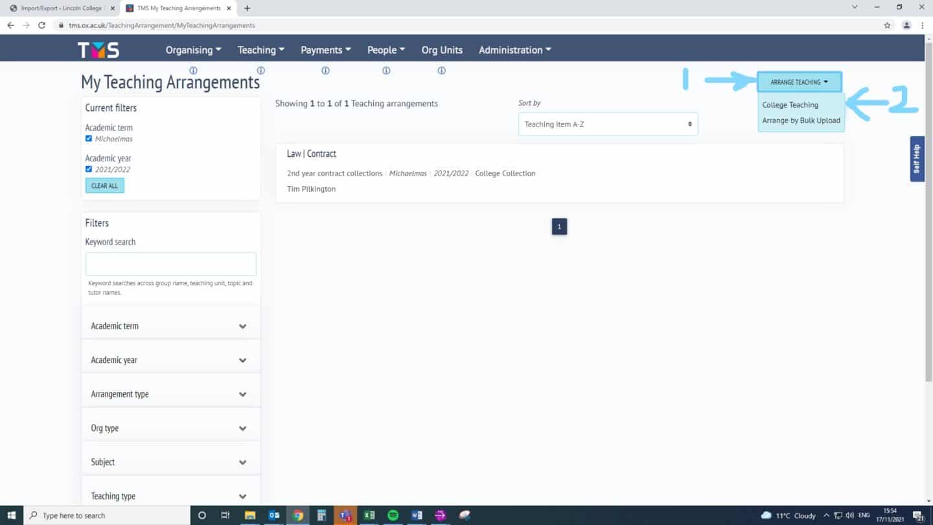This screenshot has height=525, width=933.
Task: Choose Arrange by Bulk Upload option
Action: pyautogui.click(x=801, y=121)
